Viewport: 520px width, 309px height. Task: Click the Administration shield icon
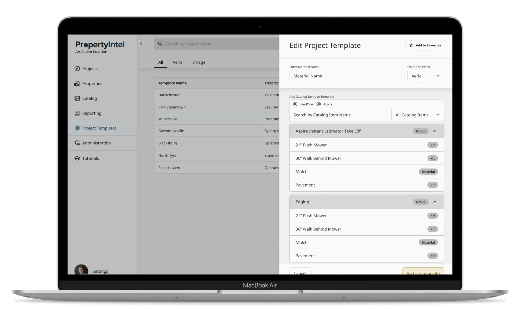tap(77, 143)
